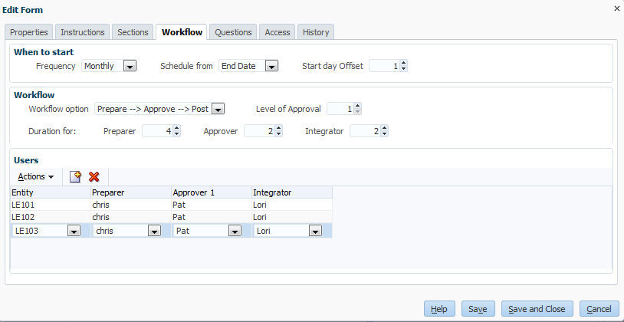Open the Actions menu

pos(35,177)
